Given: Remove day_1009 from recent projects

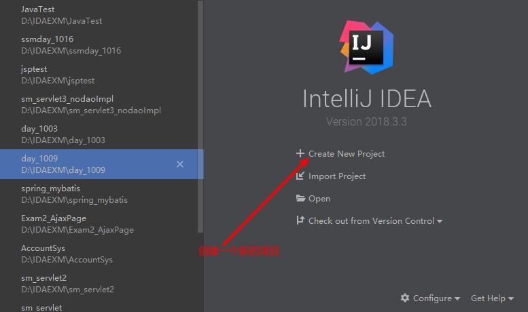Looking at the screenshot, I should pos(180,164).
